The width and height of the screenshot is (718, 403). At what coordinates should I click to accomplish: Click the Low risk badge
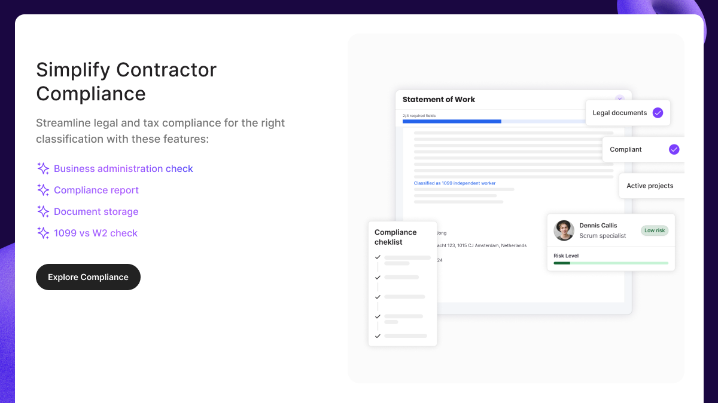pos(655,230)
